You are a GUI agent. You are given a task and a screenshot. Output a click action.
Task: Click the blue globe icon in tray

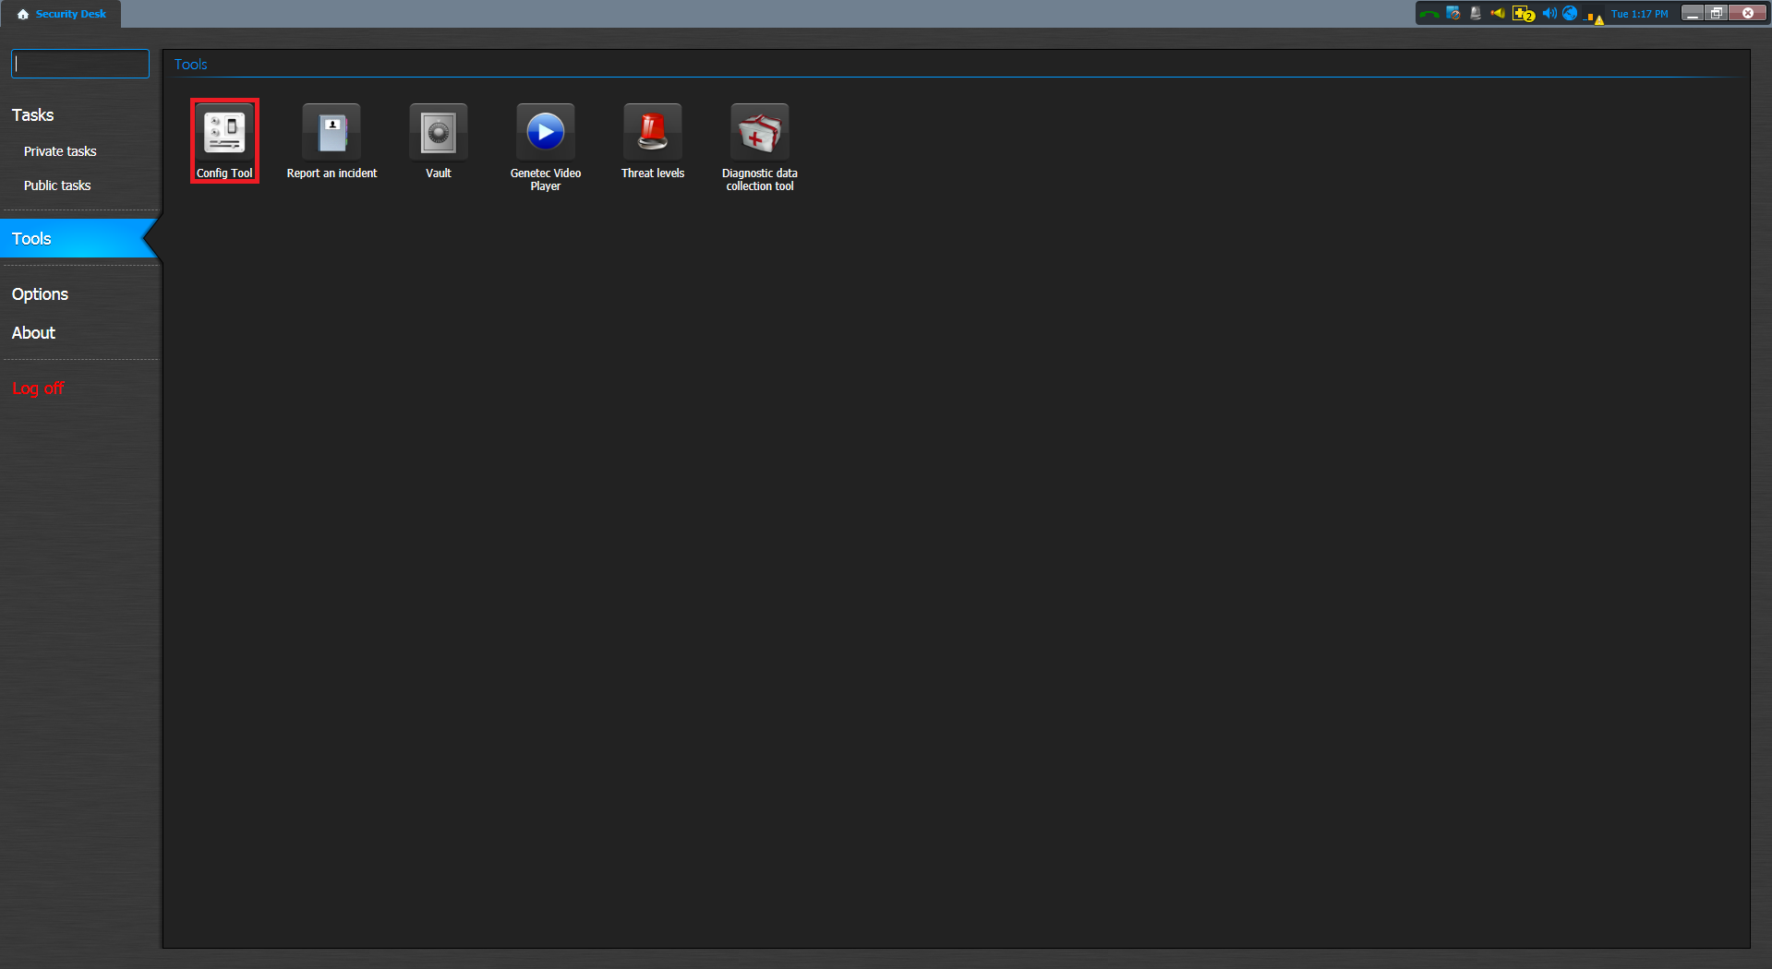click(x=1570, y=14)
